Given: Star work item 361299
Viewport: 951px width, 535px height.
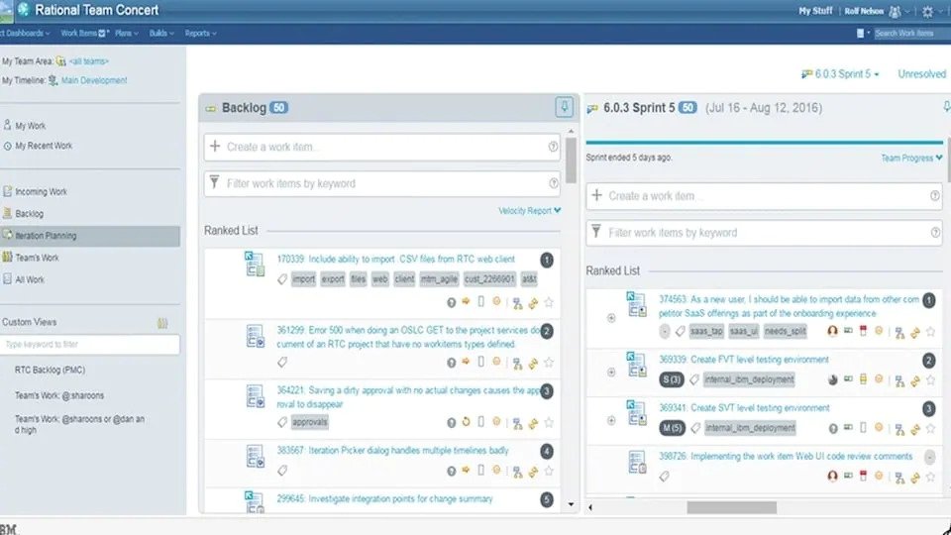Looking at the screenshot, I should 549,363.
